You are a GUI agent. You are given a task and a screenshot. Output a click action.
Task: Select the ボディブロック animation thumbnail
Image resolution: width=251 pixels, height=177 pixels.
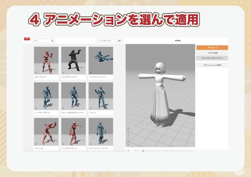[x=46, y=61]
